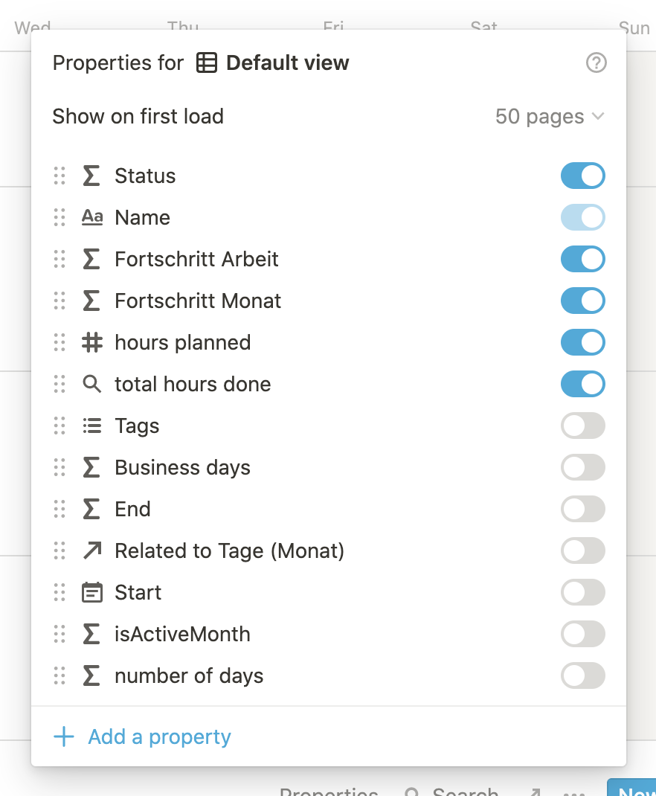
Task: Turn off Fortschritt Monat visibility
Action: point(582,301)
